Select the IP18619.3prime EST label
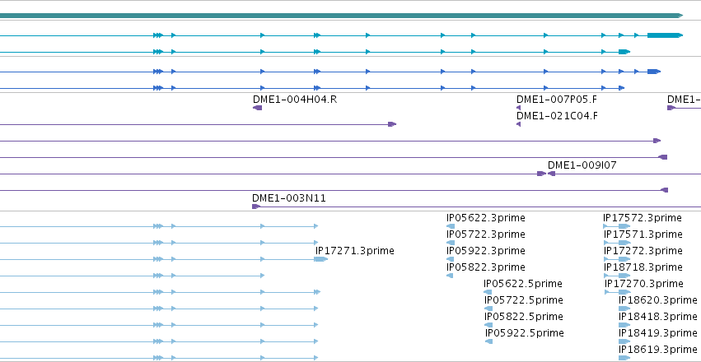The width and height of the screenshot is (701, 362). [657, 350]
